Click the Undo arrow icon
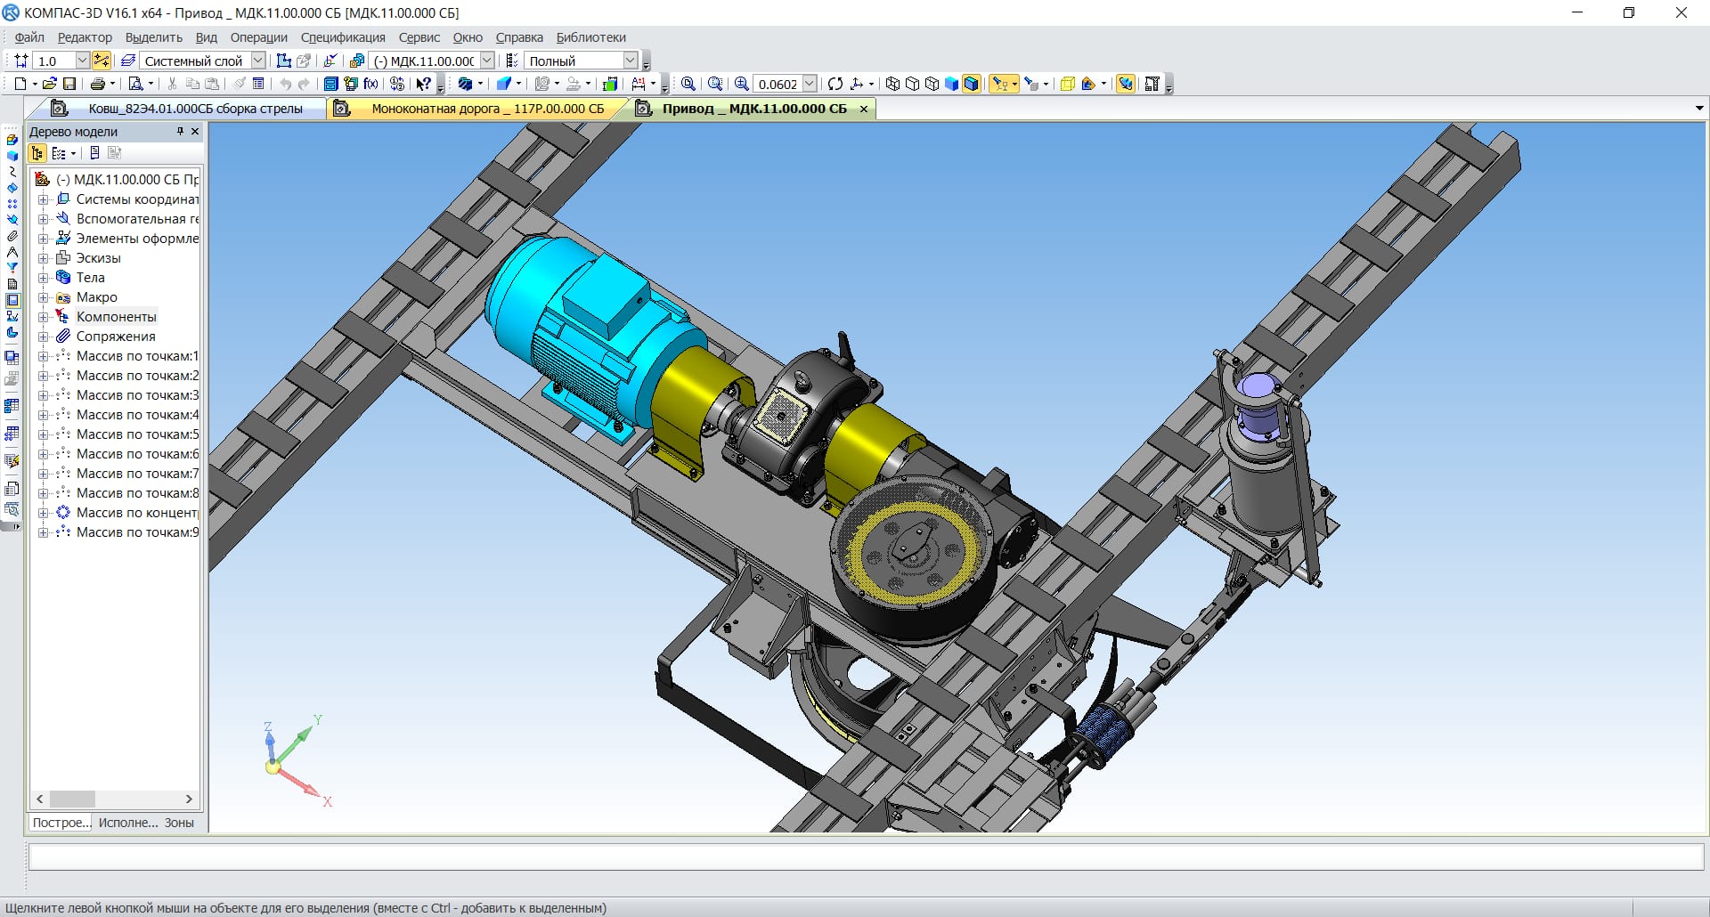The height and width of the screenshot is (917, 1710). click(285, 84)
